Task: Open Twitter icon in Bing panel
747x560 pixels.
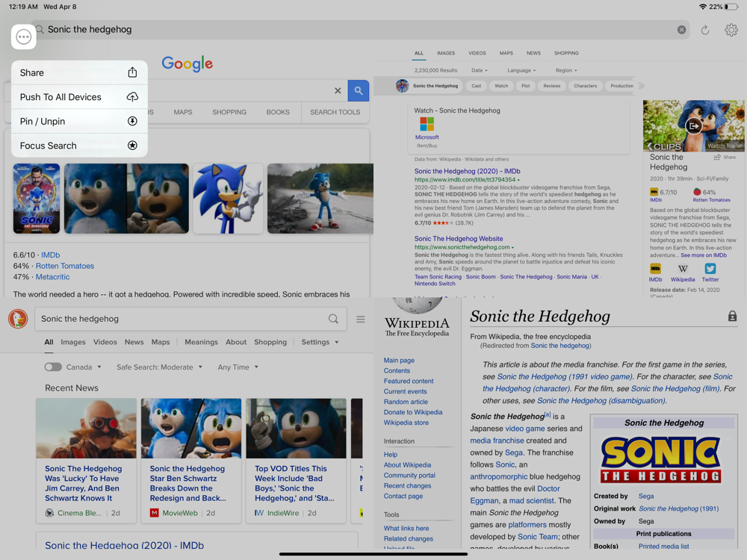Action: [710, 269]
